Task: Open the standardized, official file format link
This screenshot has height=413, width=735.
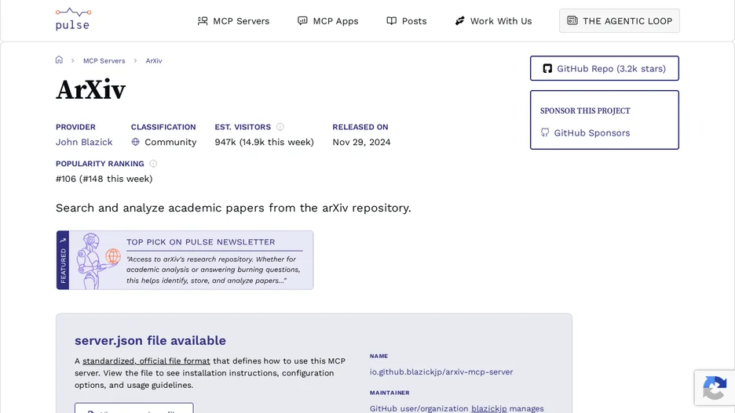Action: [146, 361]
